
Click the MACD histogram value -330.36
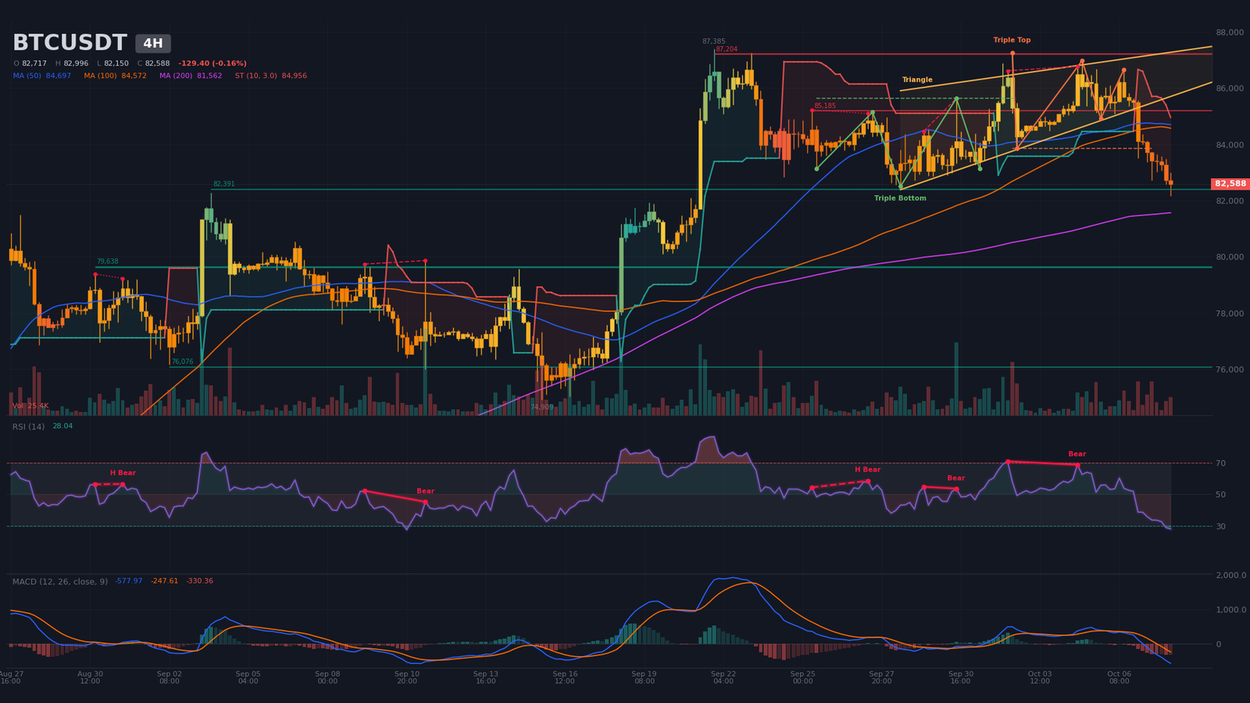pyautogui.click(x=200, y=581)
